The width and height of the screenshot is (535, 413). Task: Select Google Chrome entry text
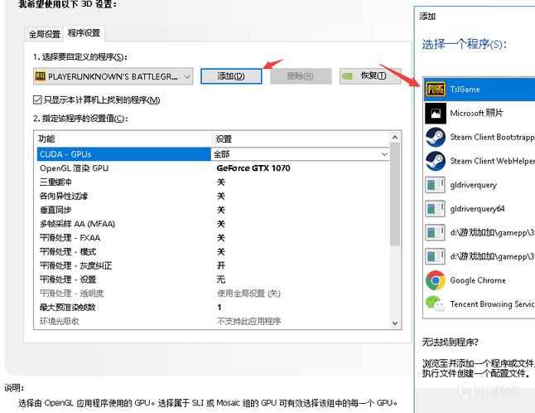478,280
